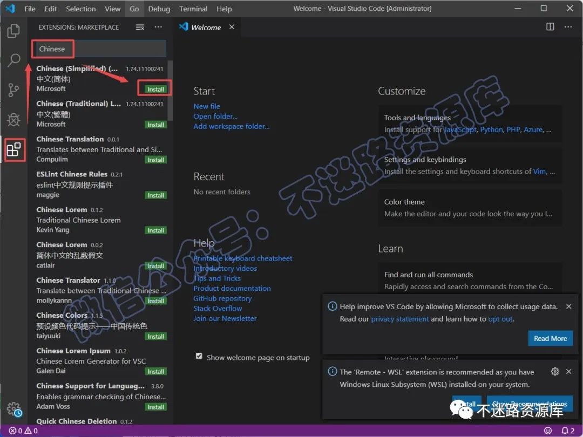Open Color theme customization card

(x=470, y=208)
